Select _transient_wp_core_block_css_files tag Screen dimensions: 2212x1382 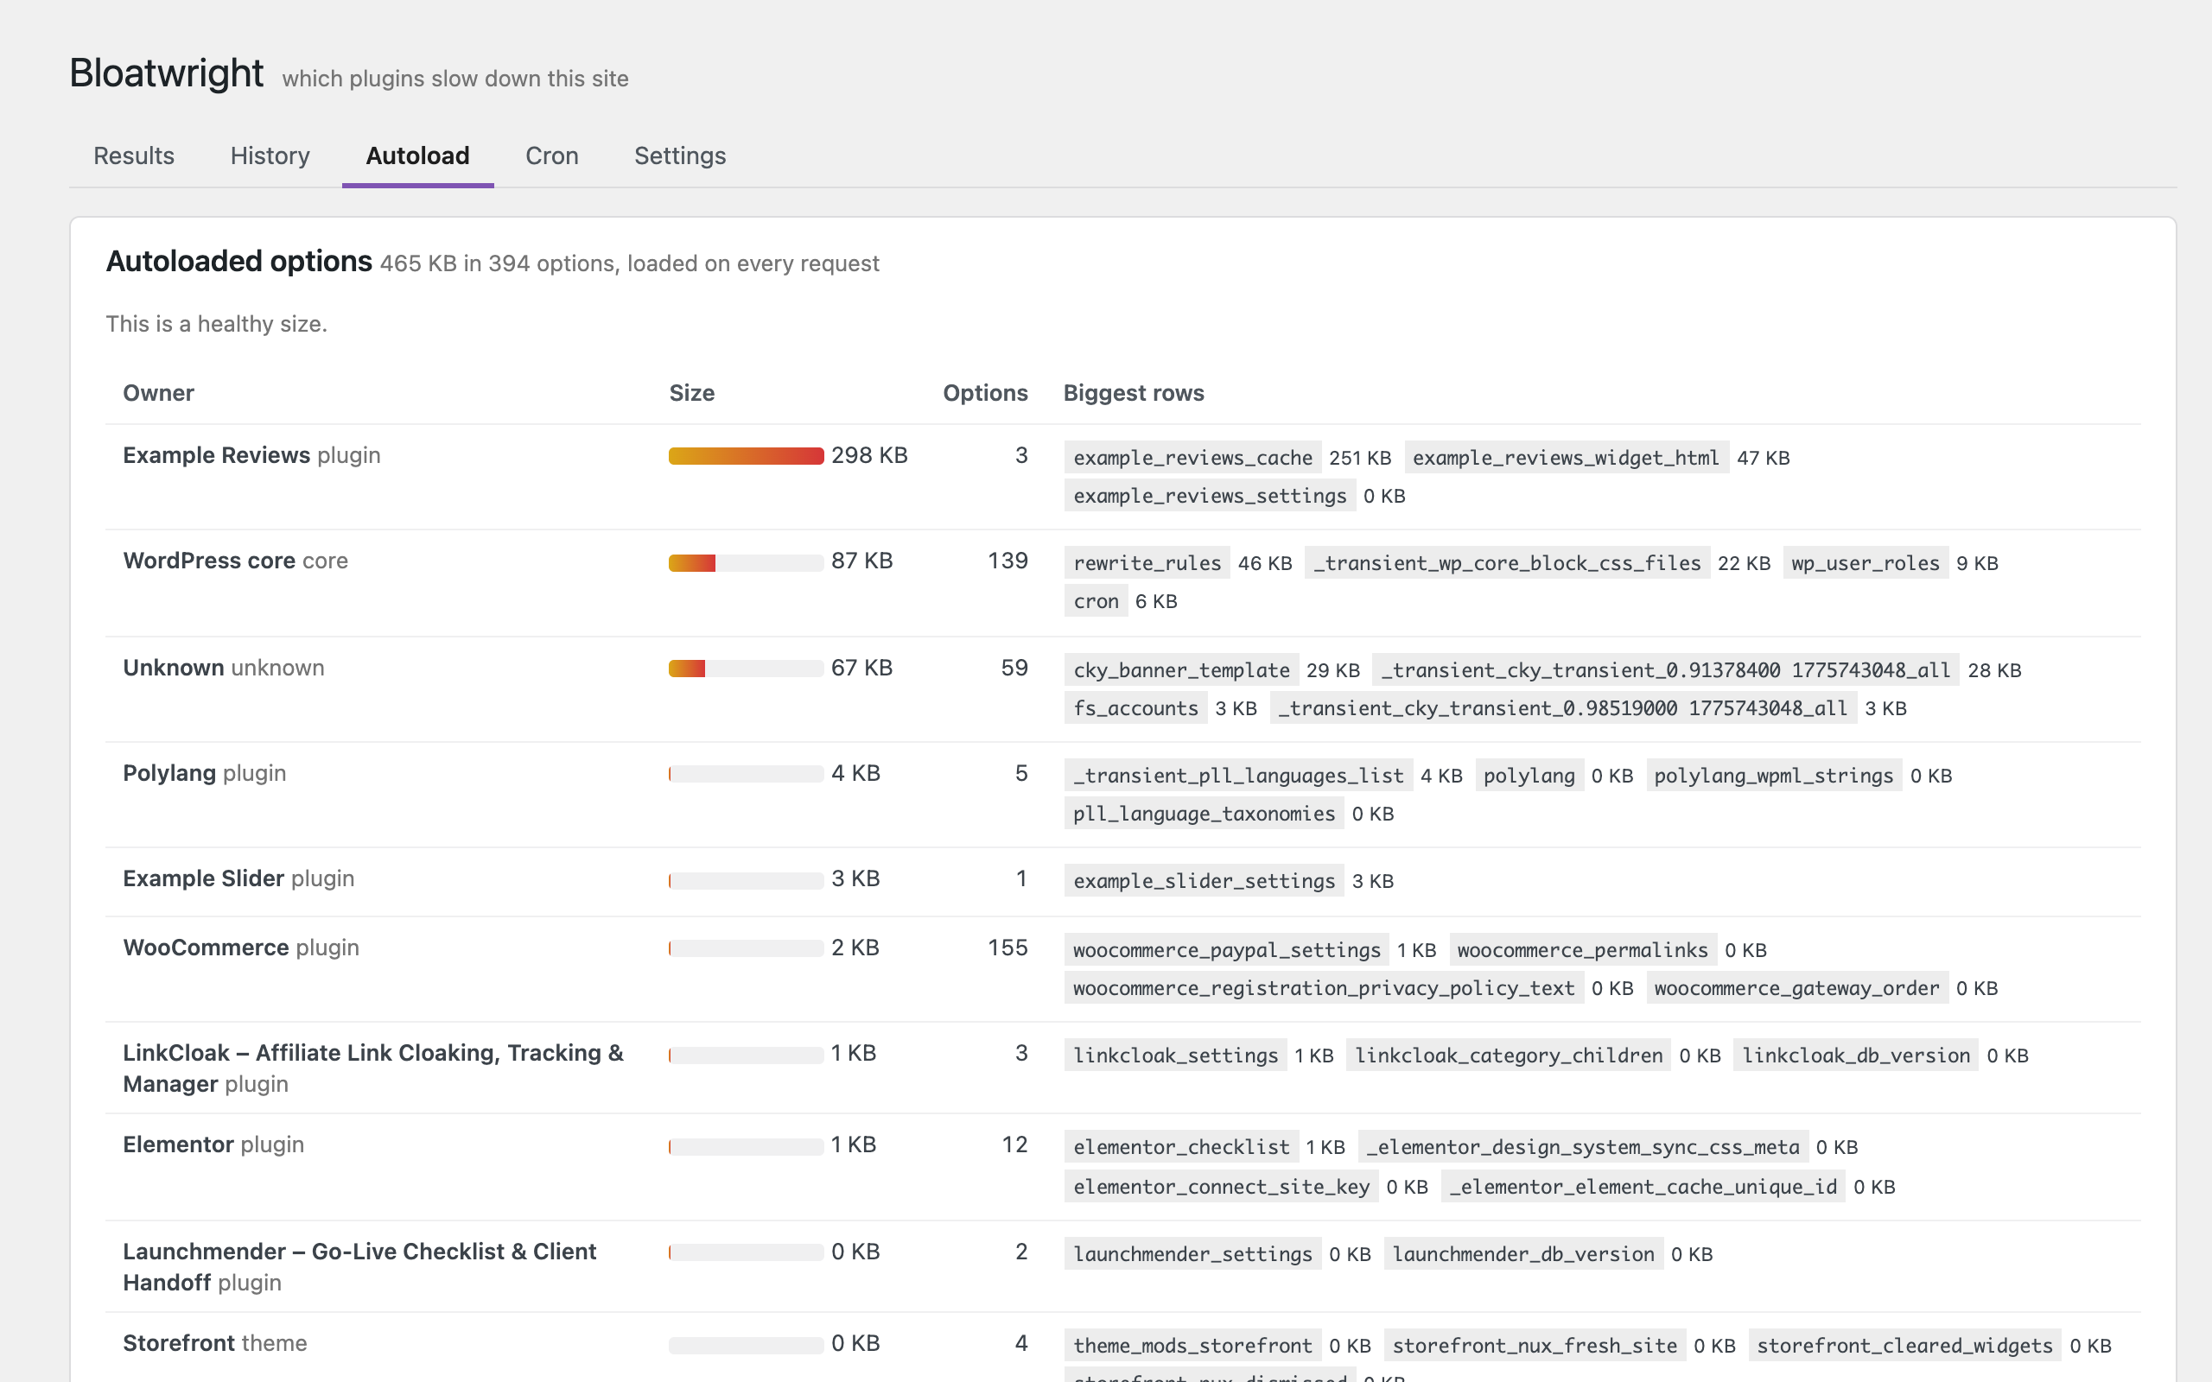click(x=1507, y=563)
